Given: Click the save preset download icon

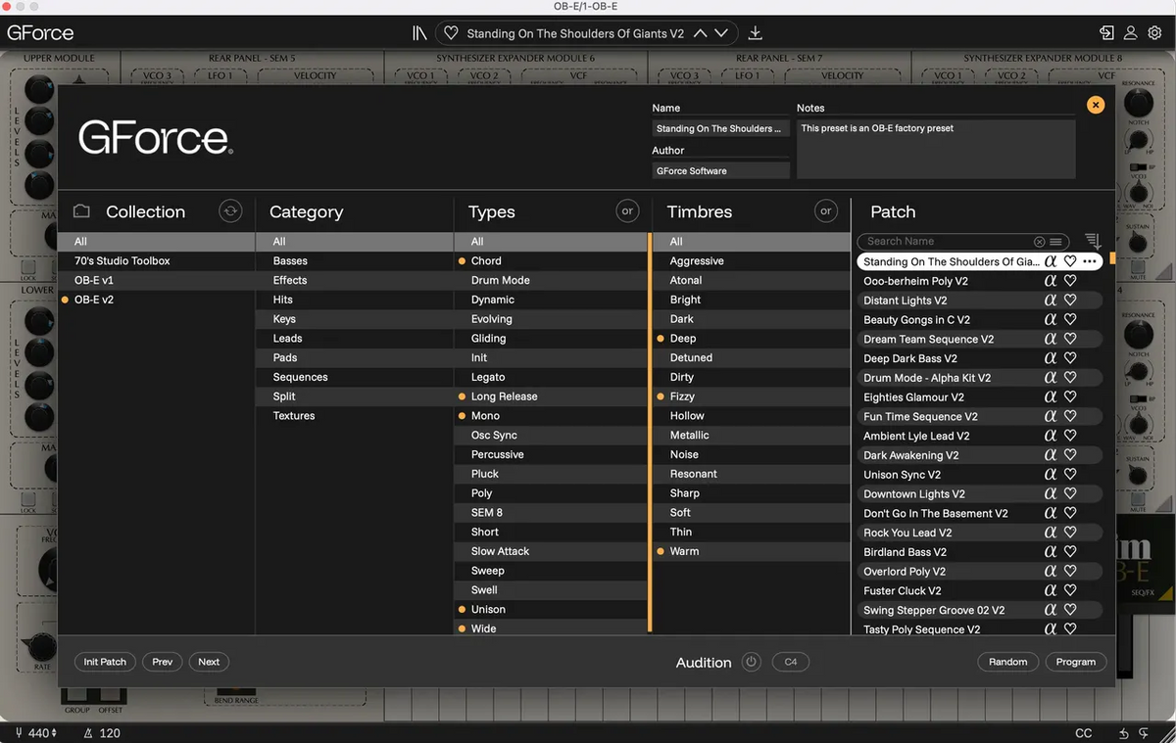Looking at the screenshot, I should pos(756,33).
